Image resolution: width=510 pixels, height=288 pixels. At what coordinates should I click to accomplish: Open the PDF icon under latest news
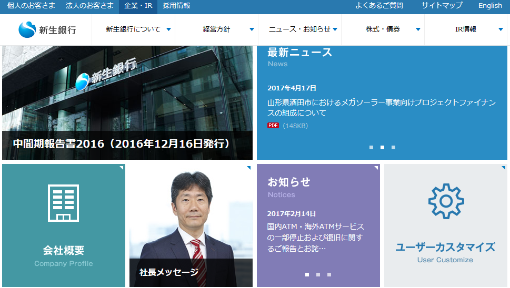pos(273,125)
